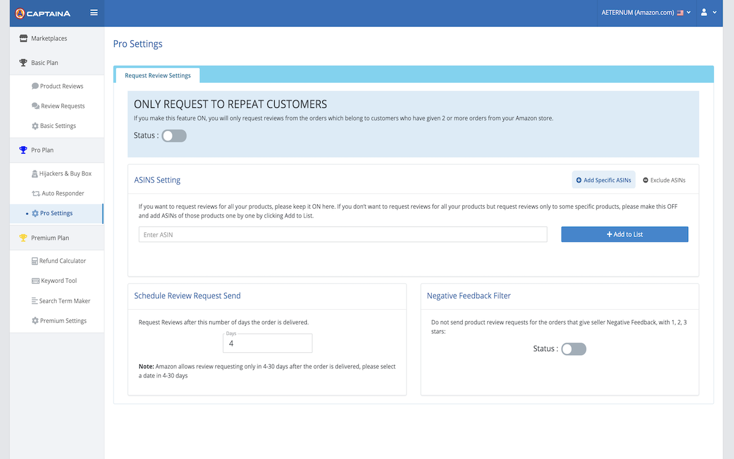This screenshot has width=734, height=459.
Task: Turn on the Negative Feedback Filter status switch
Action: 573,349
